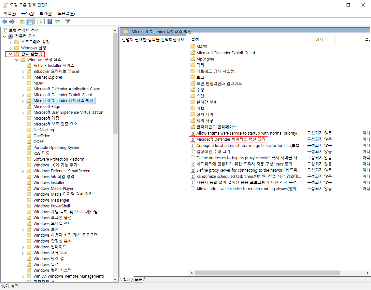This screenshot has height=290, width=371.
Task: Click policy icon for Microsoft Defender 바이러스 백신 끄기
Action: (193, 139)
